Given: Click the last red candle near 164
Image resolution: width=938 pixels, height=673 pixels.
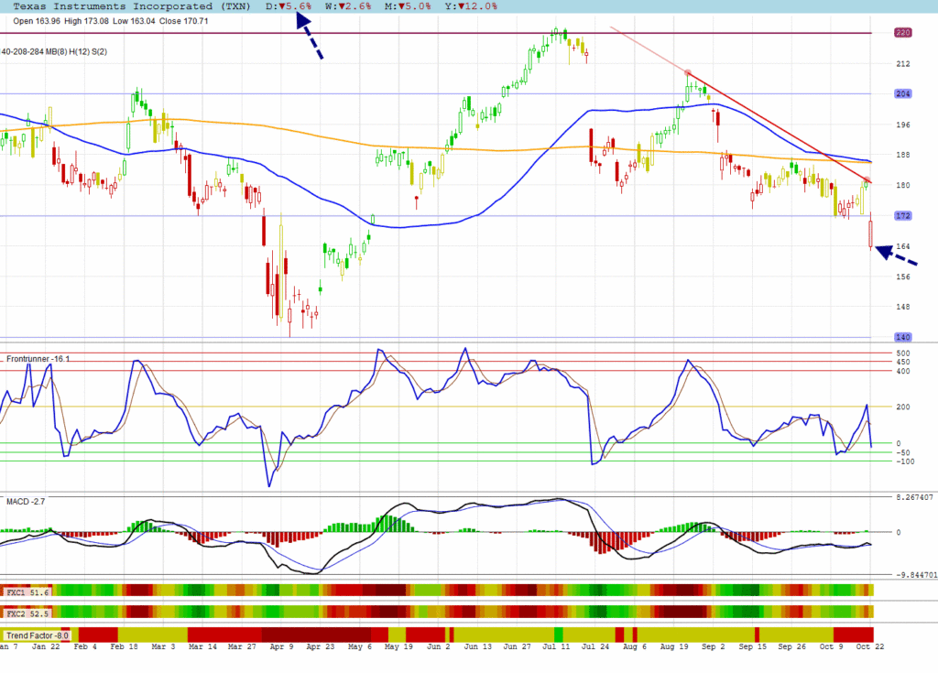Looking at the screenshot, I should pos(870,233).
